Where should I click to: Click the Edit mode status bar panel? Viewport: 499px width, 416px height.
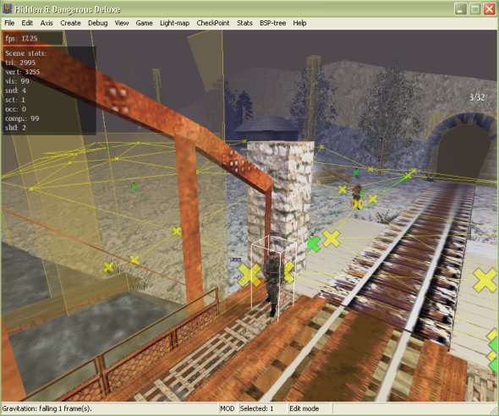click(304, 408)
